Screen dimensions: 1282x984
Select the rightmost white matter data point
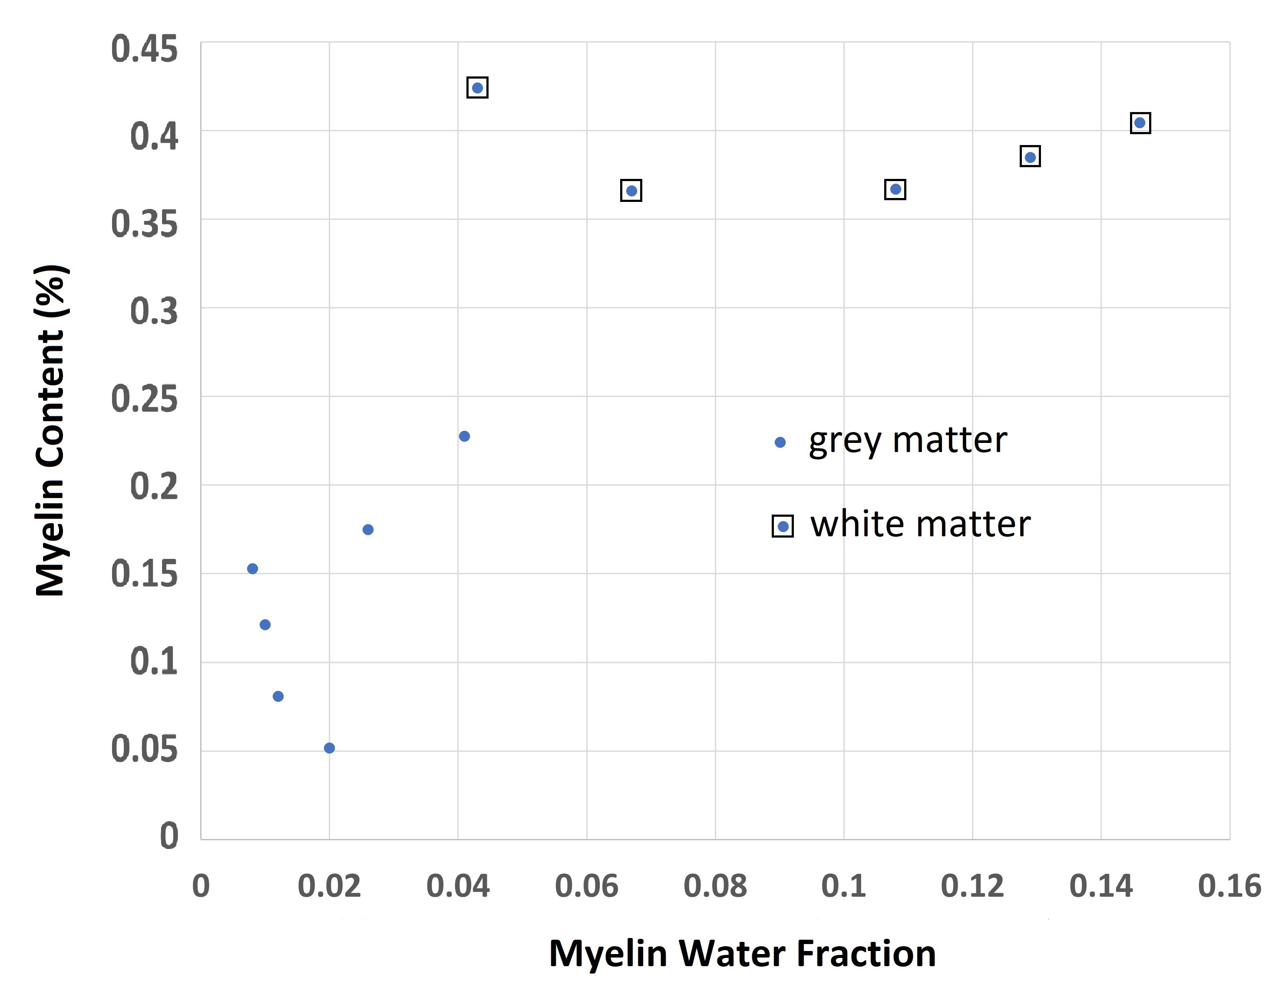1140,123
